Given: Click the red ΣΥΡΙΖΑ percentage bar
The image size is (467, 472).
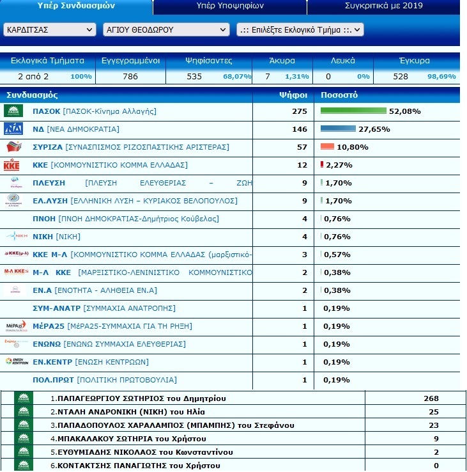Looking at the screenshot, I should [x=327, y=146].
